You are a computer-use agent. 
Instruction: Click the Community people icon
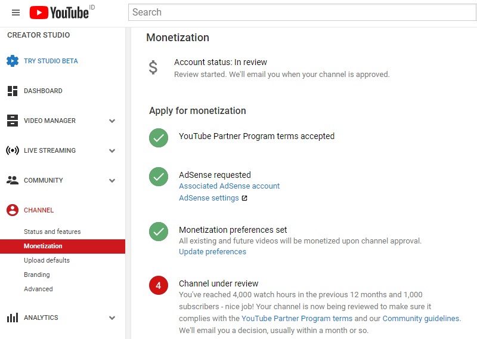point(13,180)
